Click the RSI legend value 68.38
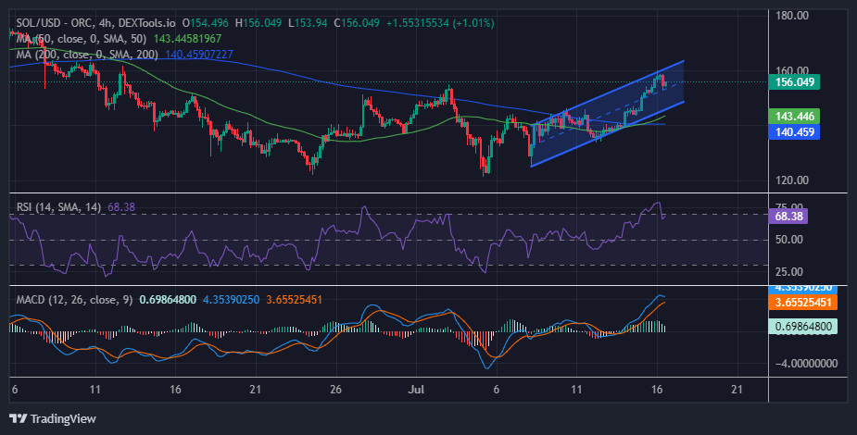 click(x=120, y=207)
